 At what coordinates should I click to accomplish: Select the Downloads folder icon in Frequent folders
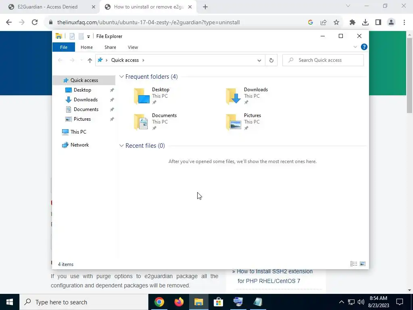[234, 96]
